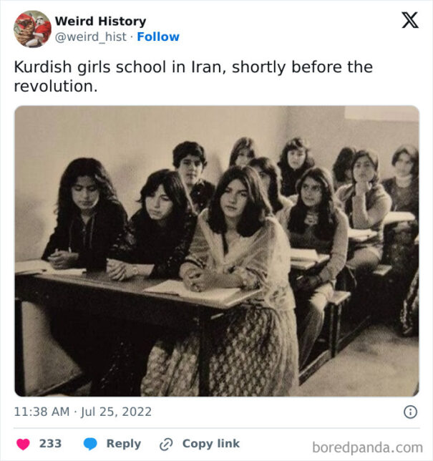433x461 pixels.
Task: Open the classroom photo
Action: click(217, 251)
